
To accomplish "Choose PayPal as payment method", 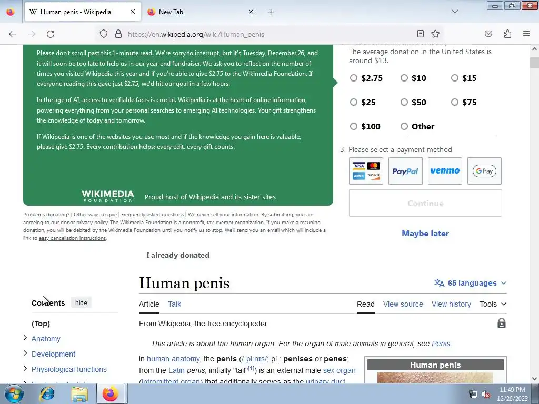I will pyautogui.click(x=405, y=171).
